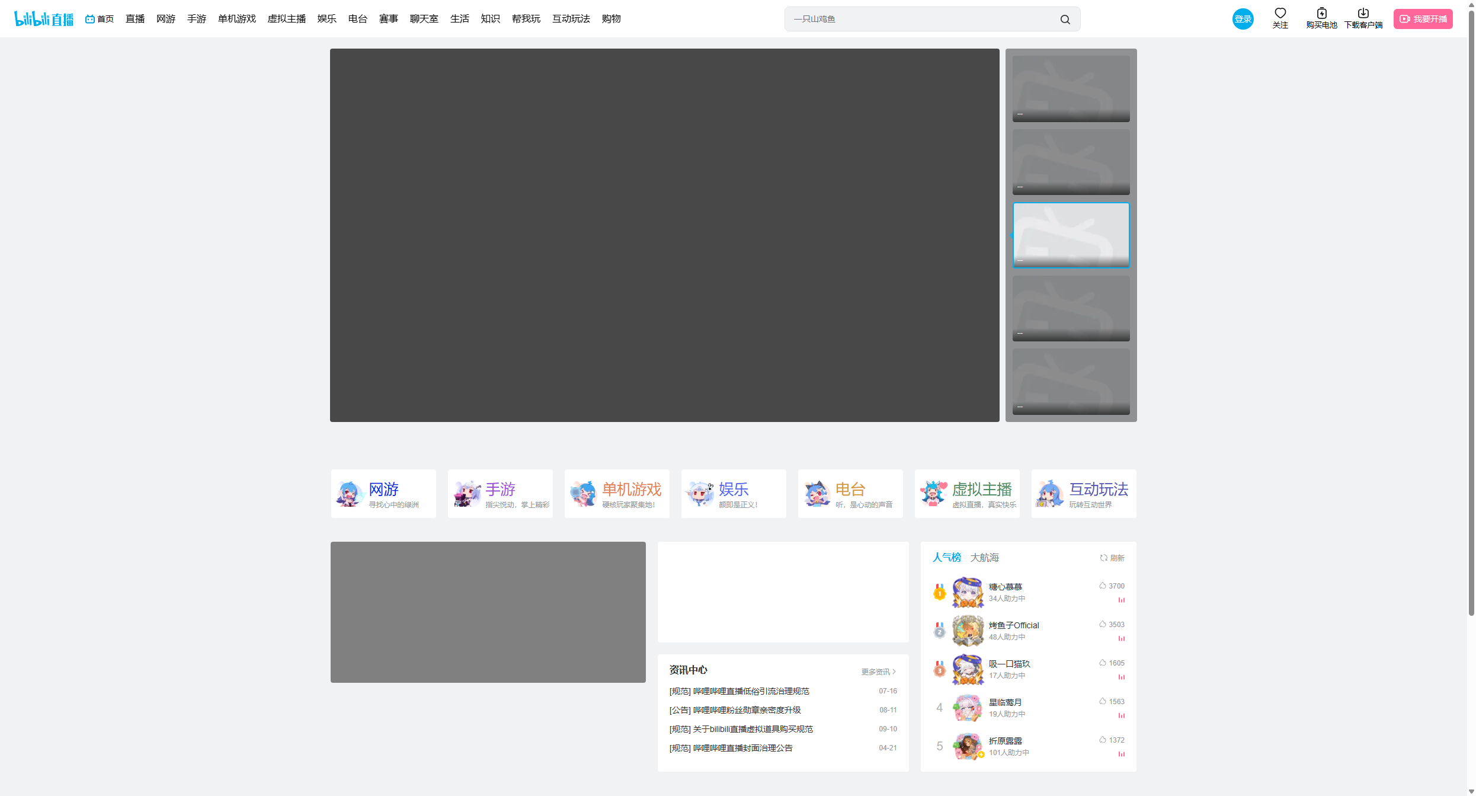Select the fifth stream thumbnail

[x=1071, y=382]
